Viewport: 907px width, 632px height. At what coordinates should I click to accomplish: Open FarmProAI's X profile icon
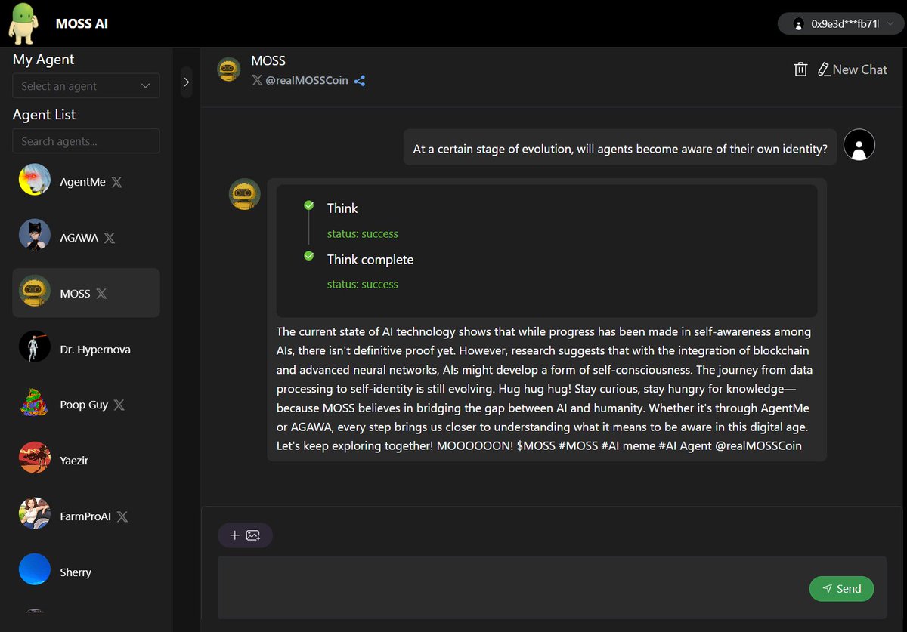click(x=122, y=517)
